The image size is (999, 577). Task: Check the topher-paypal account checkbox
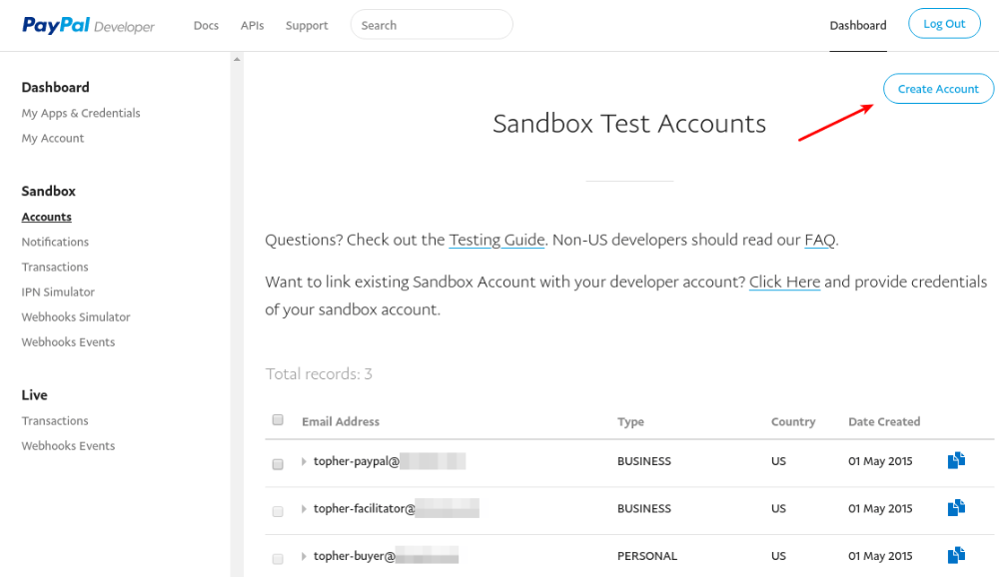pos(278,463)
